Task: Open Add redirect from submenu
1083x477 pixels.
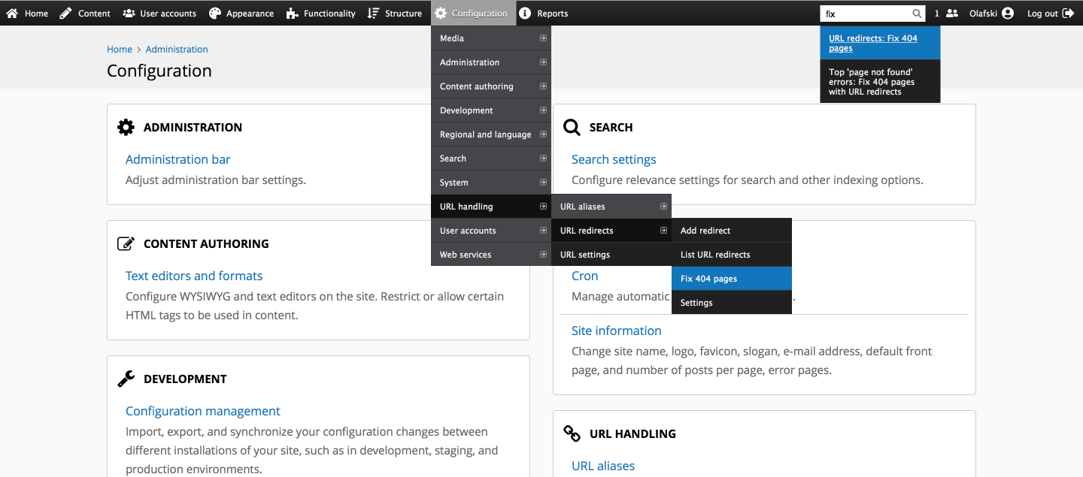Action: point(705,231)
